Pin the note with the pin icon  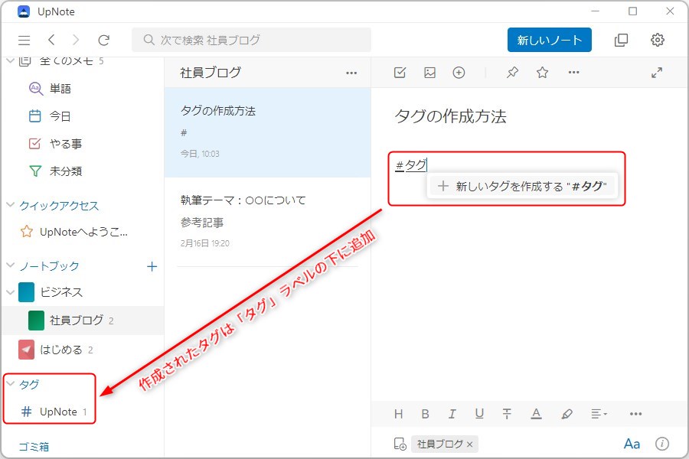pyautogui.click(x=512, y=73)
